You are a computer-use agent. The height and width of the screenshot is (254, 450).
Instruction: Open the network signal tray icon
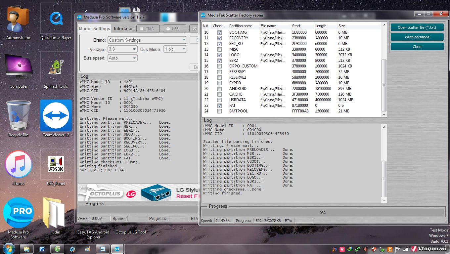click(x=406, y=249)
